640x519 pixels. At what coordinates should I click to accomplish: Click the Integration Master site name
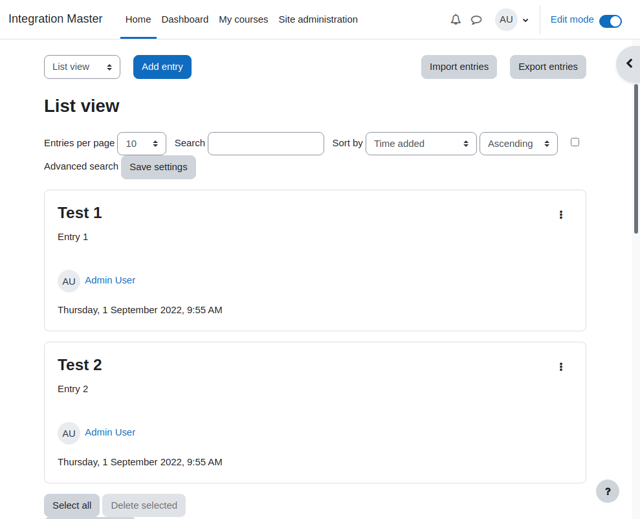point(56,19)
